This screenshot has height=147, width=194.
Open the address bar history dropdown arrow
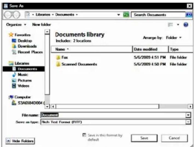coord(118,15)
